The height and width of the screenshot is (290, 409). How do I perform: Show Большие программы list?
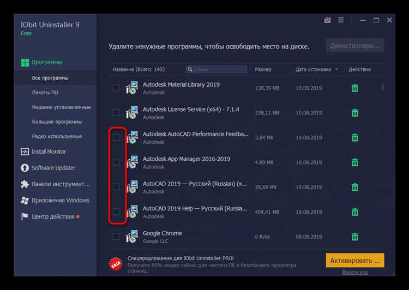click(57, 122)
